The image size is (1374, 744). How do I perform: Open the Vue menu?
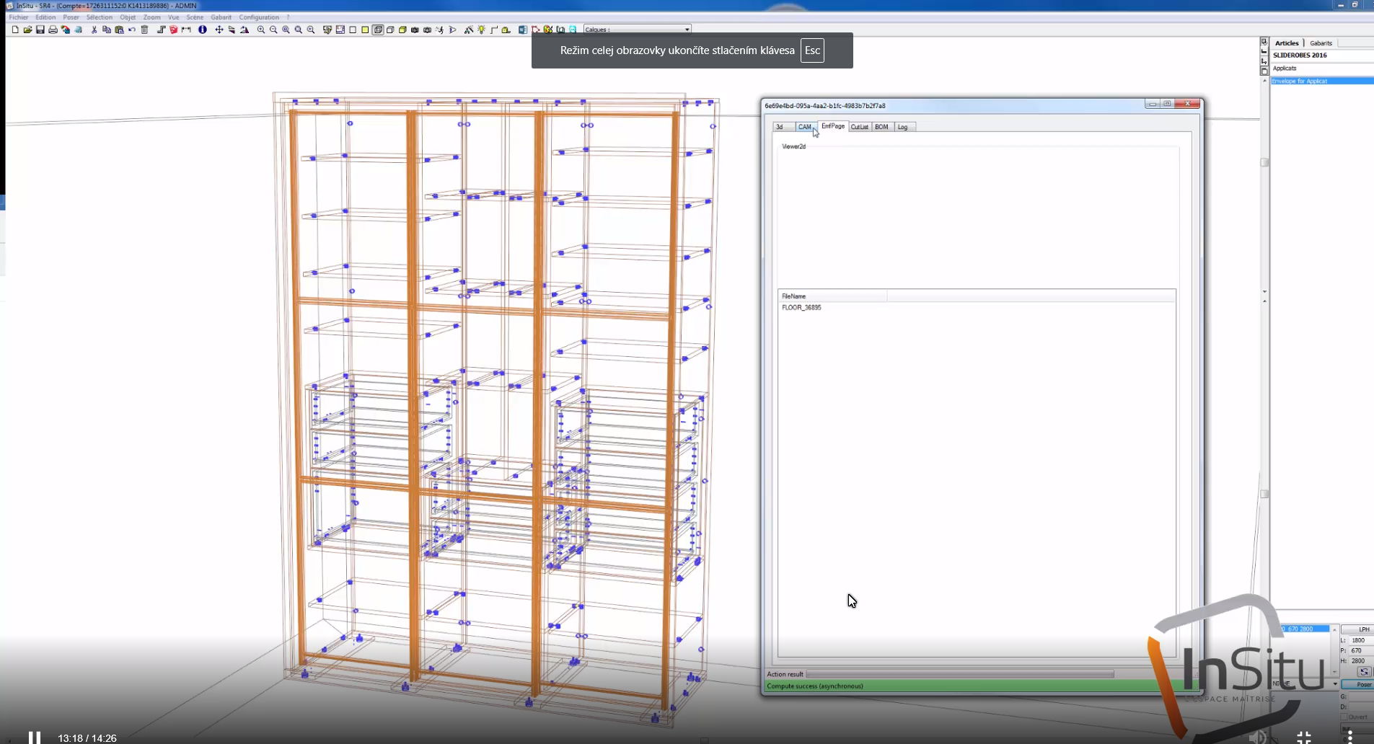tap(173, 17)
